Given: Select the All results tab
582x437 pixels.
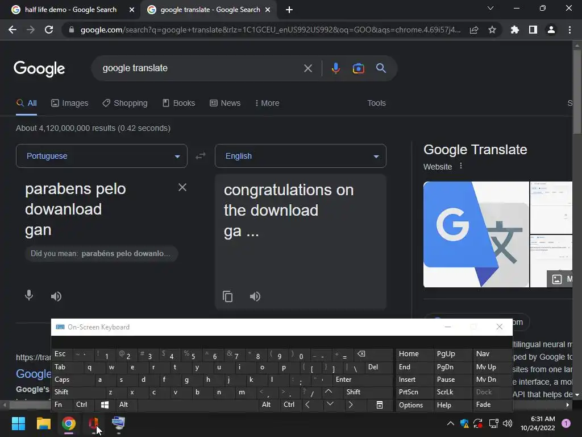Looking at the screenshot, I should click(26, 103).
